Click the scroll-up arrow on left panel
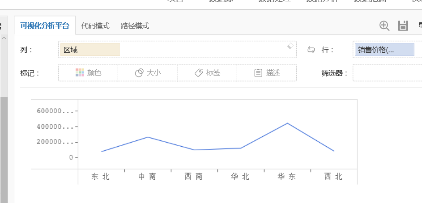The width and height of the screenshot is (422, 203). coord(4,39)
